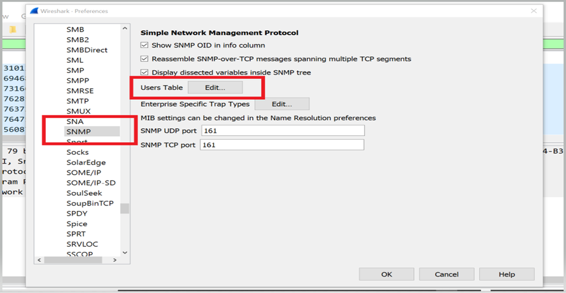Select SOME/IP-SD protocol entry
The image size is (566, 293).
(x=91, y=183)
